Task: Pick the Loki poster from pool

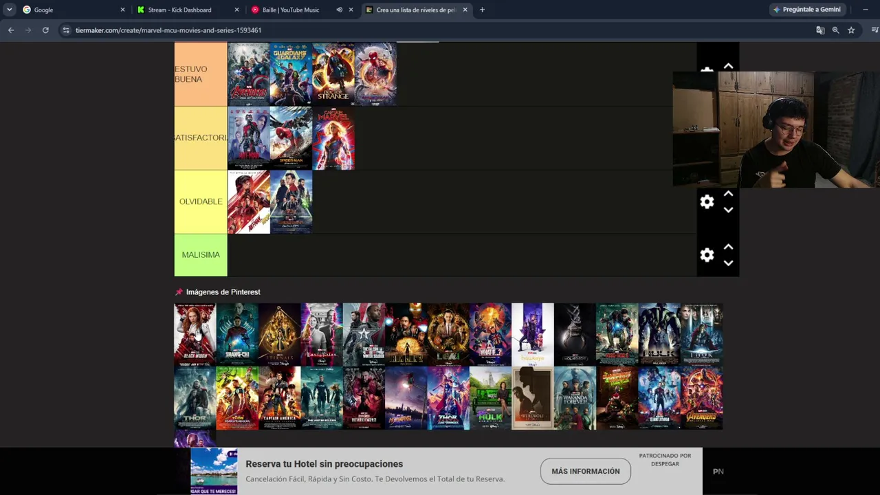Action: (x=448, y=335)
